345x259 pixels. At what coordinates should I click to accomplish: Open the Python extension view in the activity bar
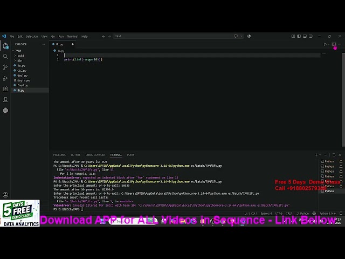tap(5, 110)
